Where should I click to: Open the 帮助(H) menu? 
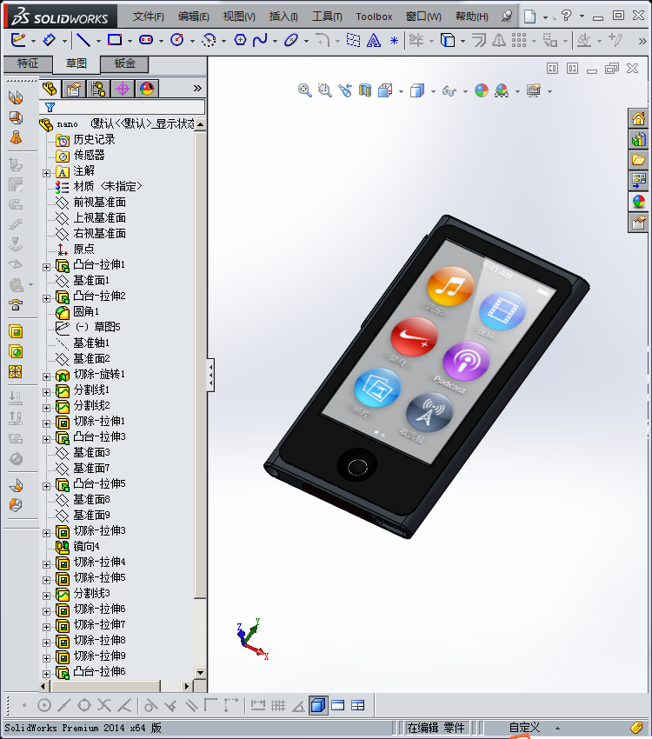(x=471, y=17)
